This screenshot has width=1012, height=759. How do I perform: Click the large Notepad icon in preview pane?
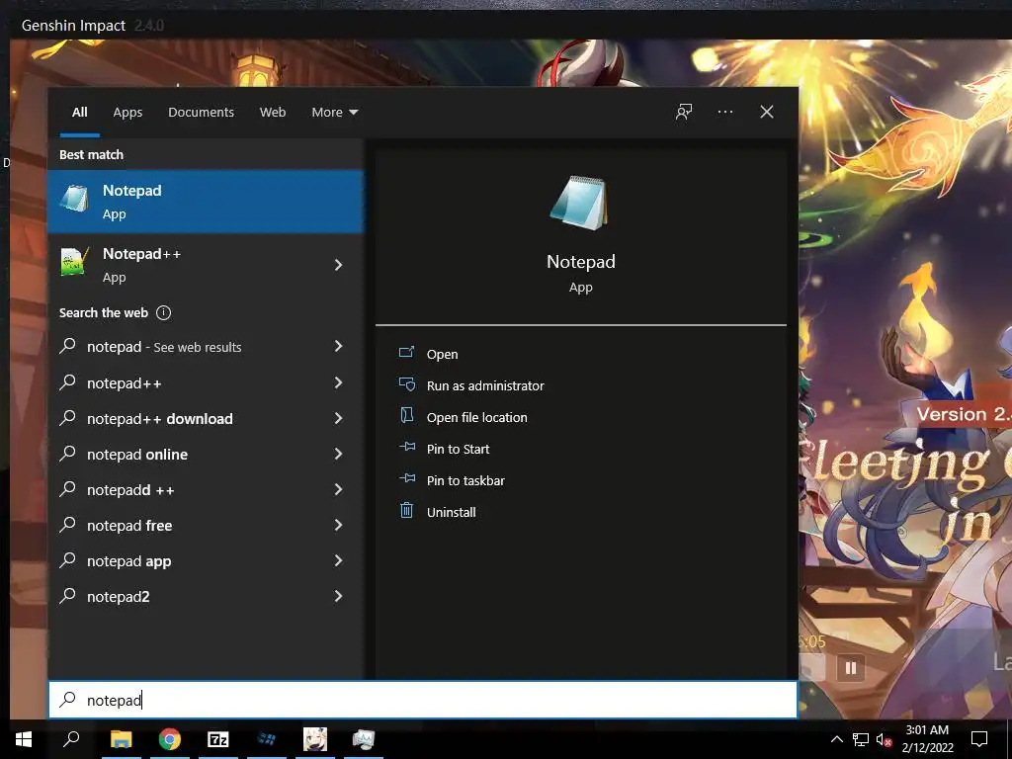point(579,203)
